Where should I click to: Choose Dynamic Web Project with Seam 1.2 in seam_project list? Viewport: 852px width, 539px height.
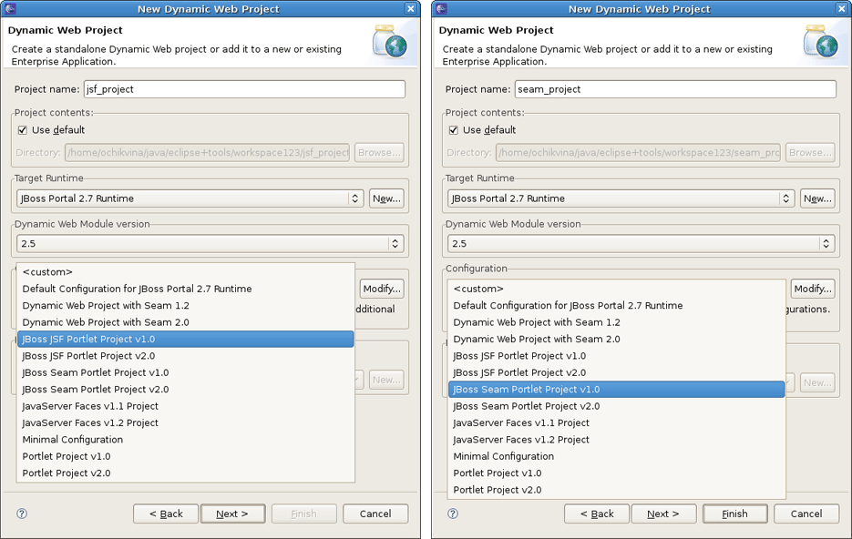616,322
